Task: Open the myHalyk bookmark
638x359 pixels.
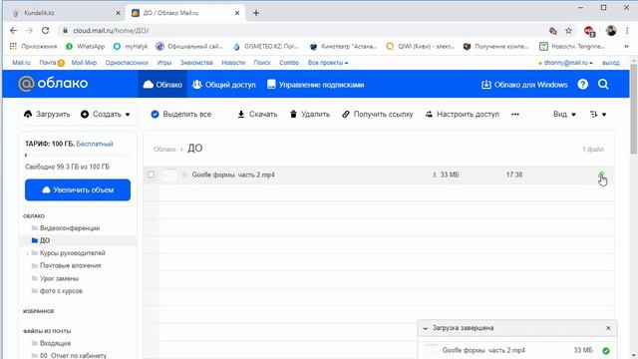Action: pos(131,47)
